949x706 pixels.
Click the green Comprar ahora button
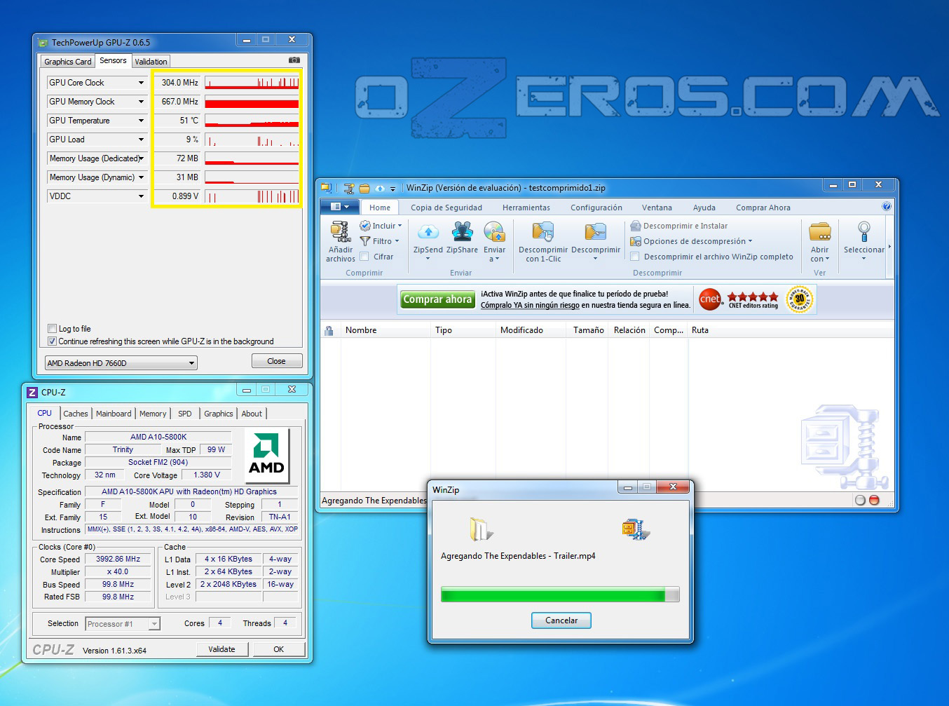[438, 299]
